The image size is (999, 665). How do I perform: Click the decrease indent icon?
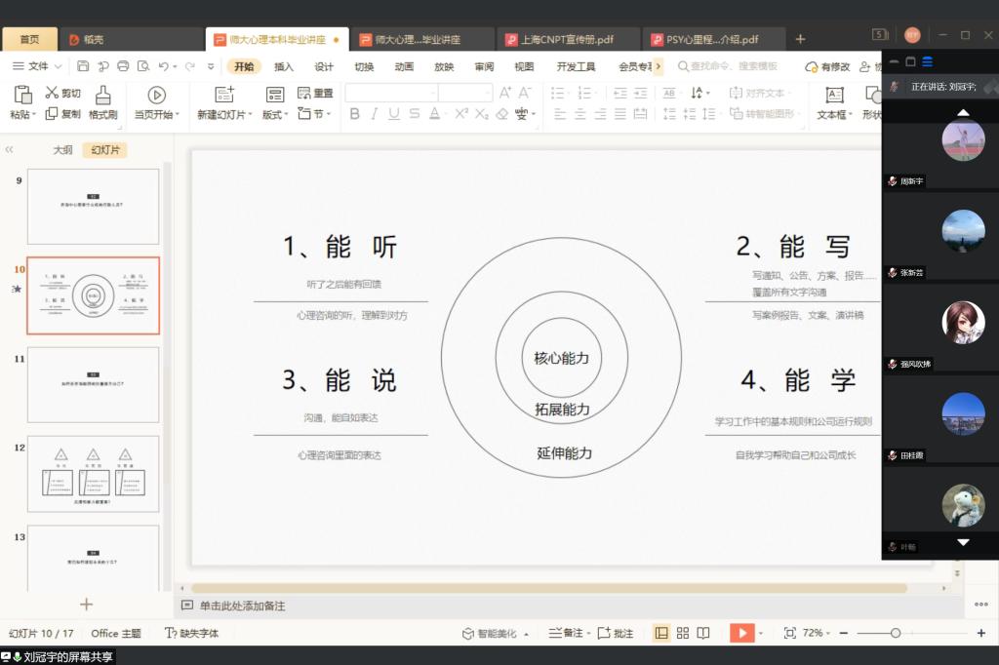(619, 93)
